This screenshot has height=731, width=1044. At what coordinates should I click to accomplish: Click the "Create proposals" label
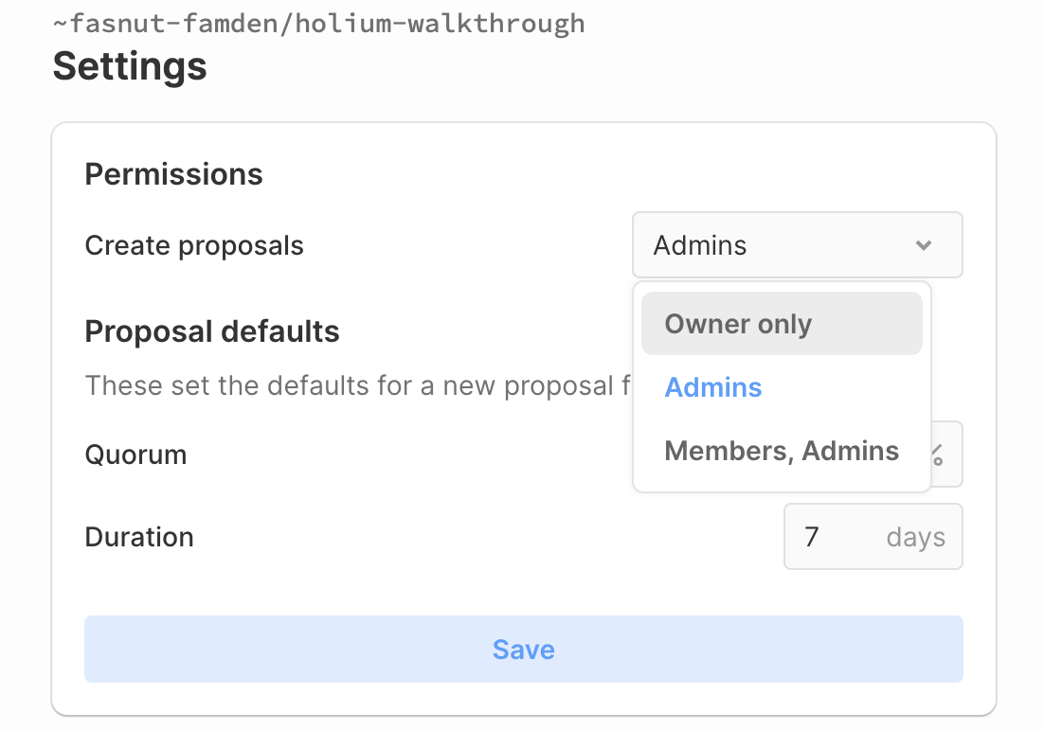(194, 246)
